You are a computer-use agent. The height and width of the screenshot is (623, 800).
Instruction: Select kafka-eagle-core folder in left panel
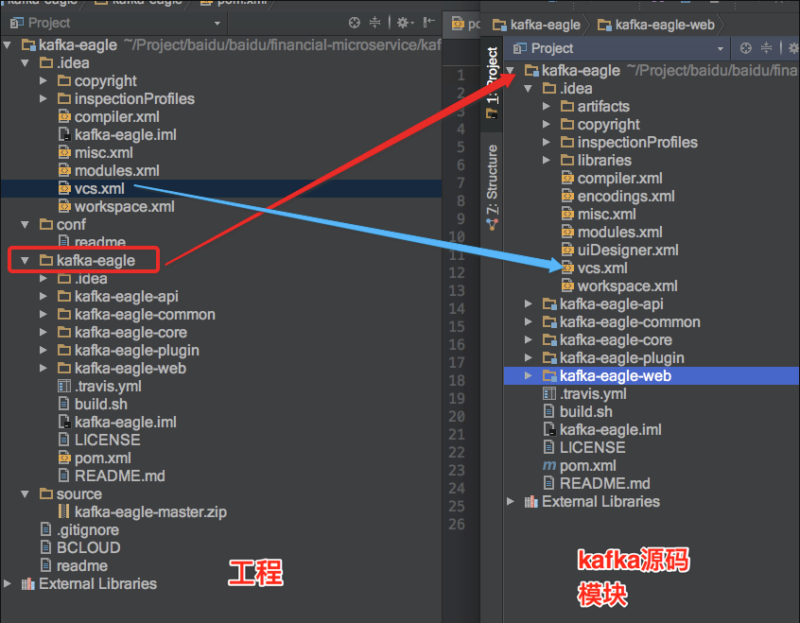coord(122,332)
